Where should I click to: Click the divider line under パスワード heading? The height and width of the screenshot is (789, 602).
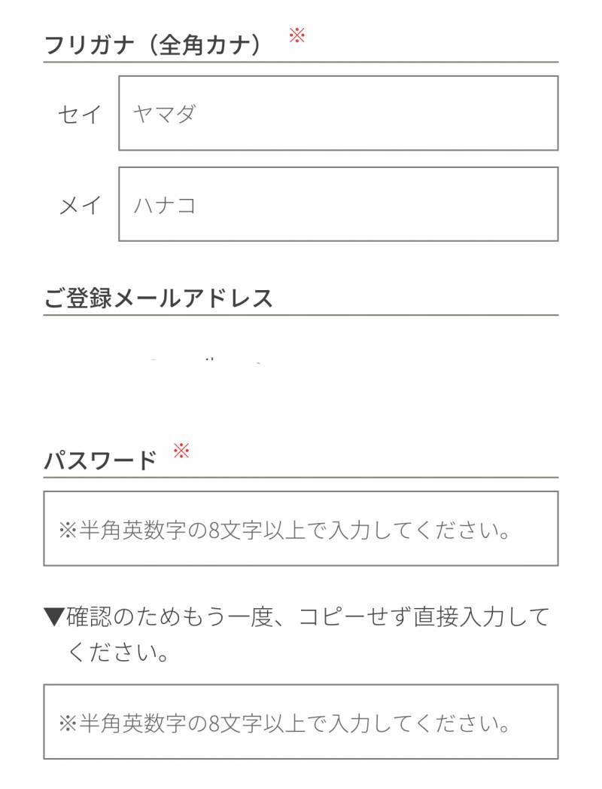point(300,478)
